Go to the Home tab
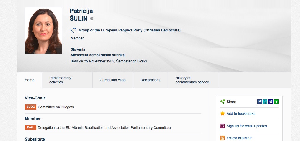Viewport: 300px width, 141px height. point(30,80)
